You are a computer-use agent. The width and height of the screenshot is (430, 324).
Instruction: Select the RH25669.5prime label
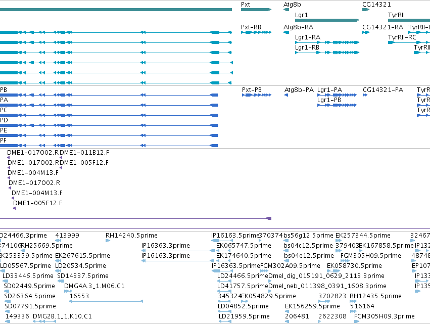(46, 246)
